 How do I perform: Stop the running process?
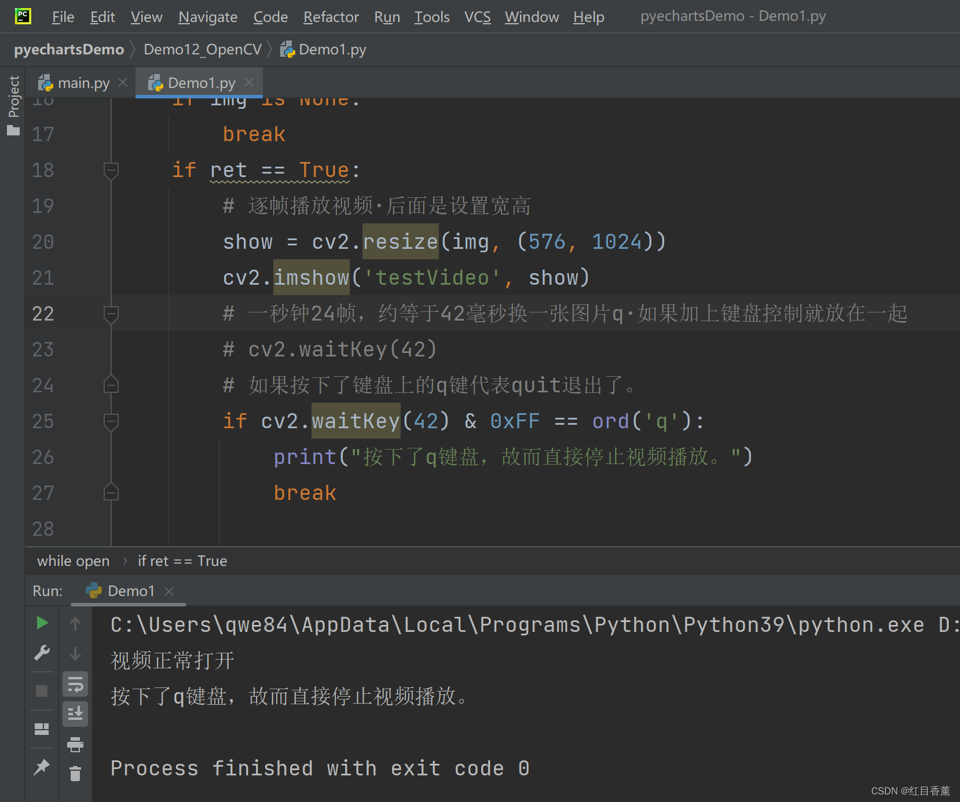(42, 689)
